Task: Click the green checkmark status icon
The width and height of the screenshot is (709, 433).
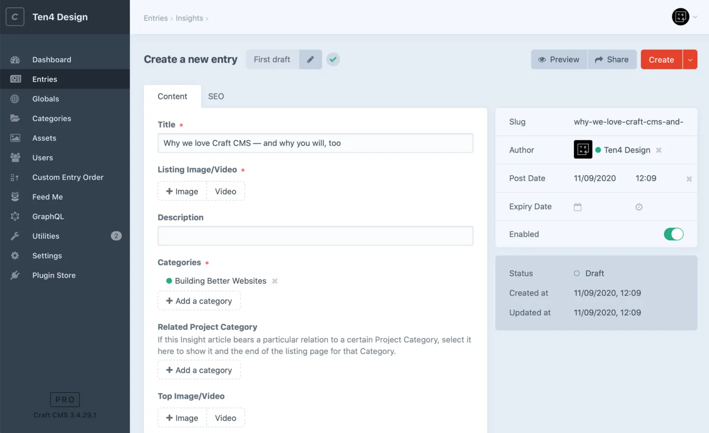Action: 333,59
